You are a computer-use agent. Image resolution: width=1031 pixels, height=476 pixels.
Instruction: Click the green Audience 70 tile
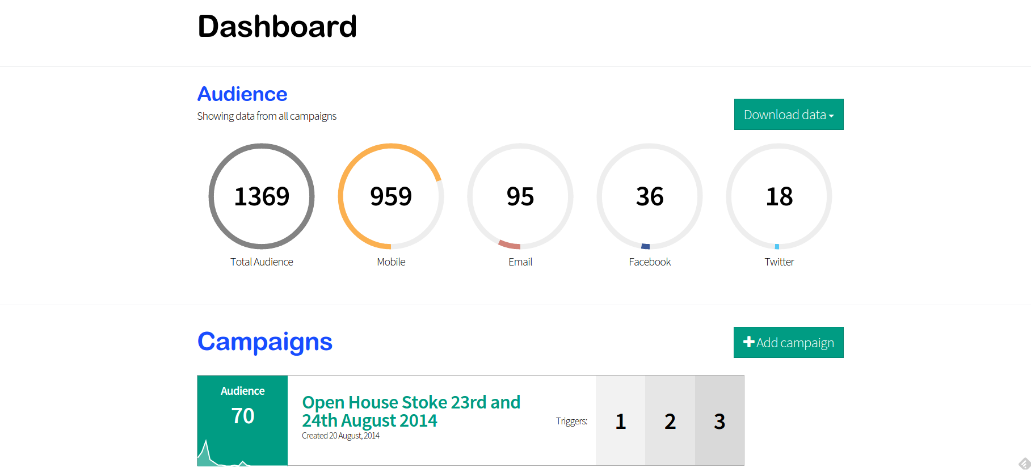(242, 420)
